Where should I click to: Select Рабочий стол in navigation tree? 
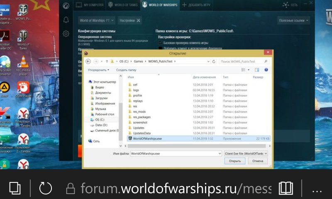[103, 114]
